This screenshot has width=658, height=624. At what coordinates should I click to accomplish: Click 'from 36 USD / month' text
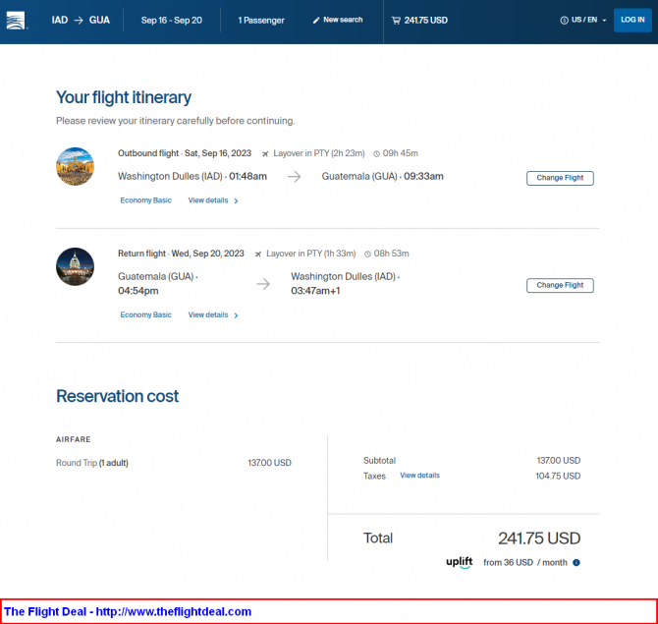[525, 563]
